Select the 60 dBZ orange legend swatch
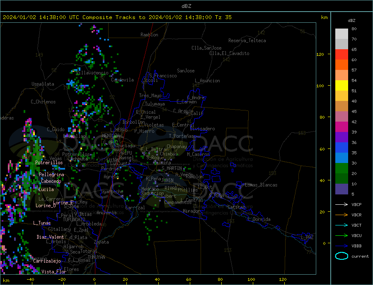The width and height of the screenshot is (373, 285). (342, 65)
